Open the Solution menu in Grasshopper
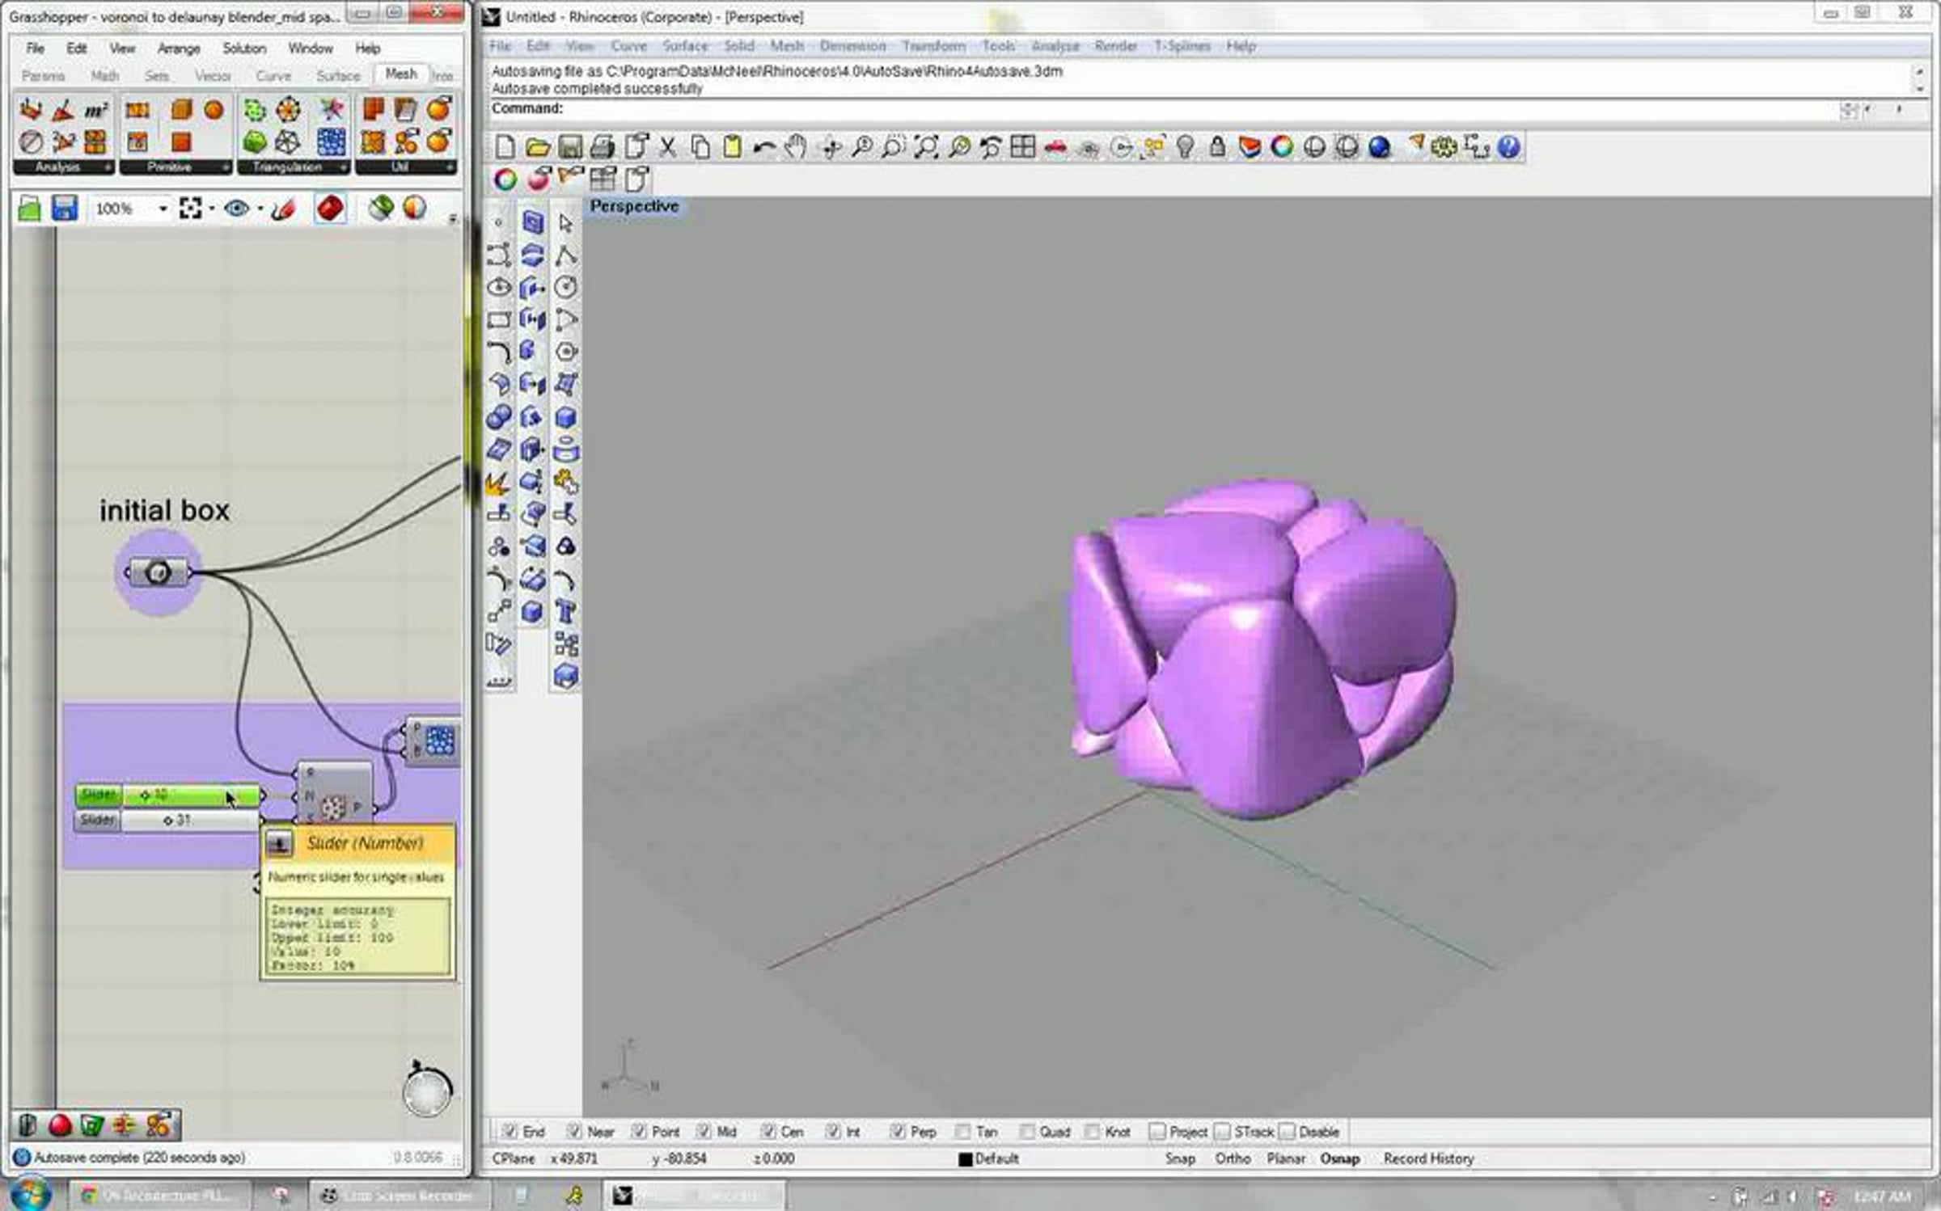 tap(244, 49)
